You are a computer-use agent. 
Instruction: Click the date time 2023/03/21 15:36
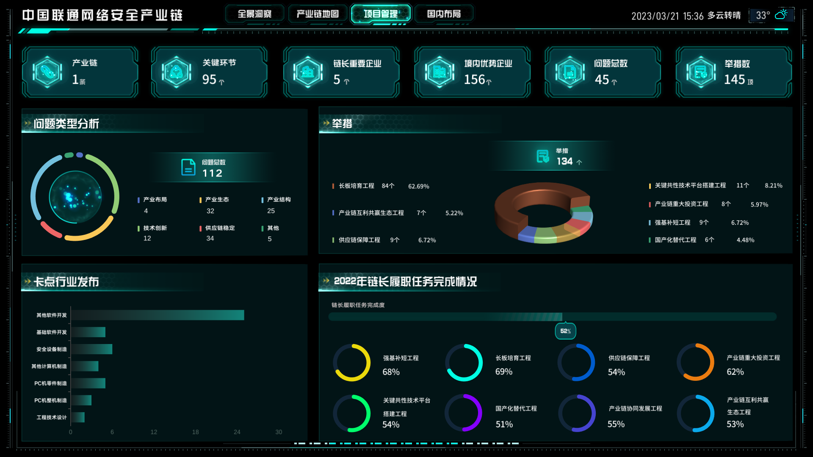click(667, 16)
